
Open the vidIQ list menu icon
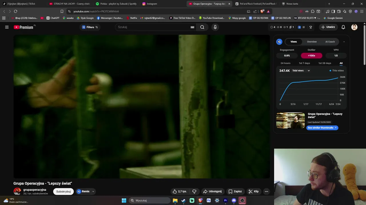coord(304,27)
